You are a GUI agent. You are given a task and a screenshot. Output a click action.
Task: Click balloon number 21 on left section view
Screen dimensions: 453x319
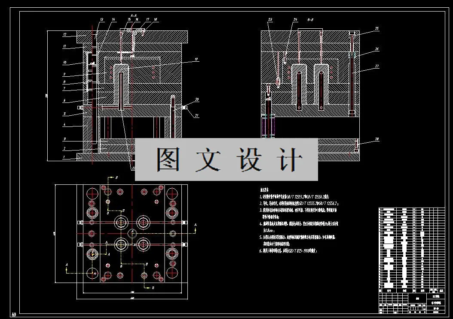coord(197,115)
